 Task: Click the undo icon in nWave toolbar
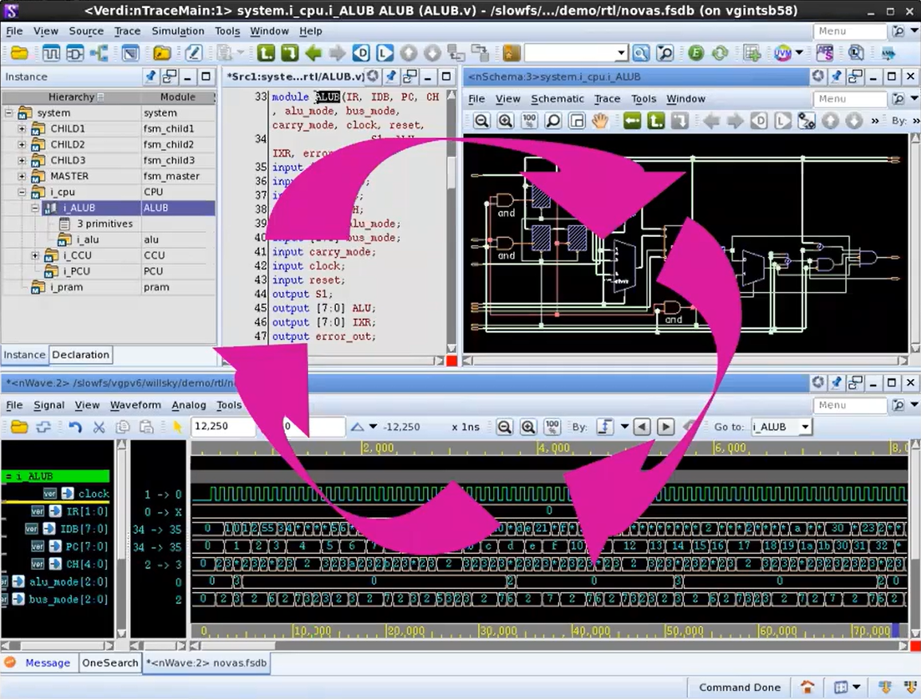click(74, 427)
